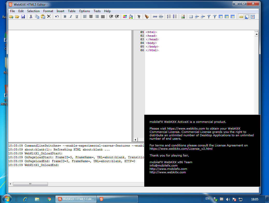Click the left arrow of source pane horizontal scrollbar
The width and height of the screenshot is (269, 203).
[x=135, y=140]
